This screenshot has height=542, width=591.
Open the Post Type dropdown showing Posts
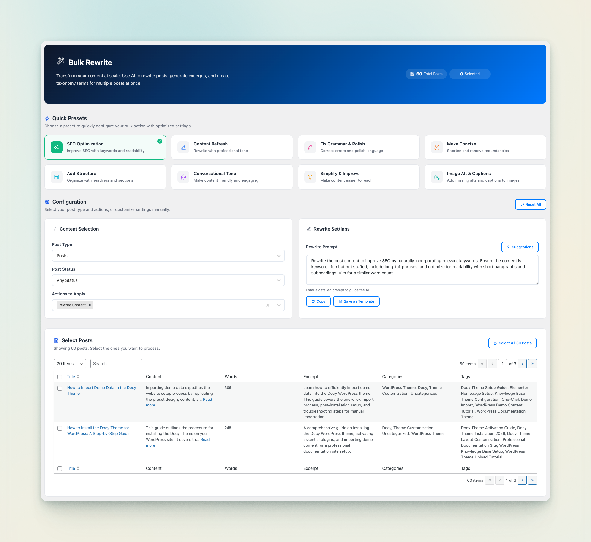click(168, 255)
